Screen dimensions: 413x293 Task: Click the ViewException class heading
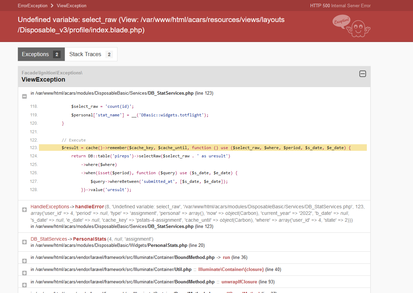[43, 80]
